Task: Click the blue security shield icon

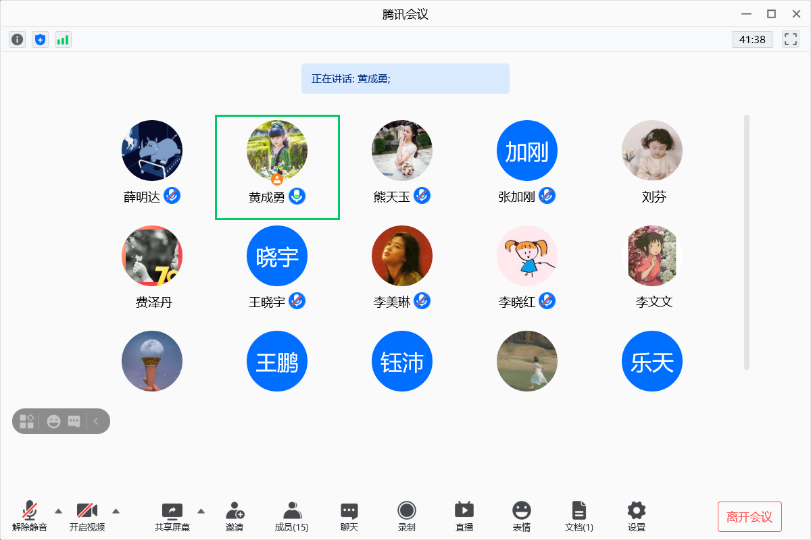Action: (x=41, y=40)
